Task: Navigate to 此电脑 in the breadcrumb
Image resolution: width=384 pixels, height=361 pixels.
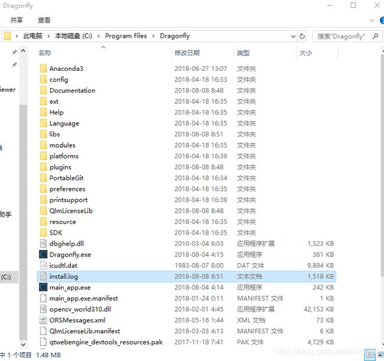Action: click(x=33, y=36)
